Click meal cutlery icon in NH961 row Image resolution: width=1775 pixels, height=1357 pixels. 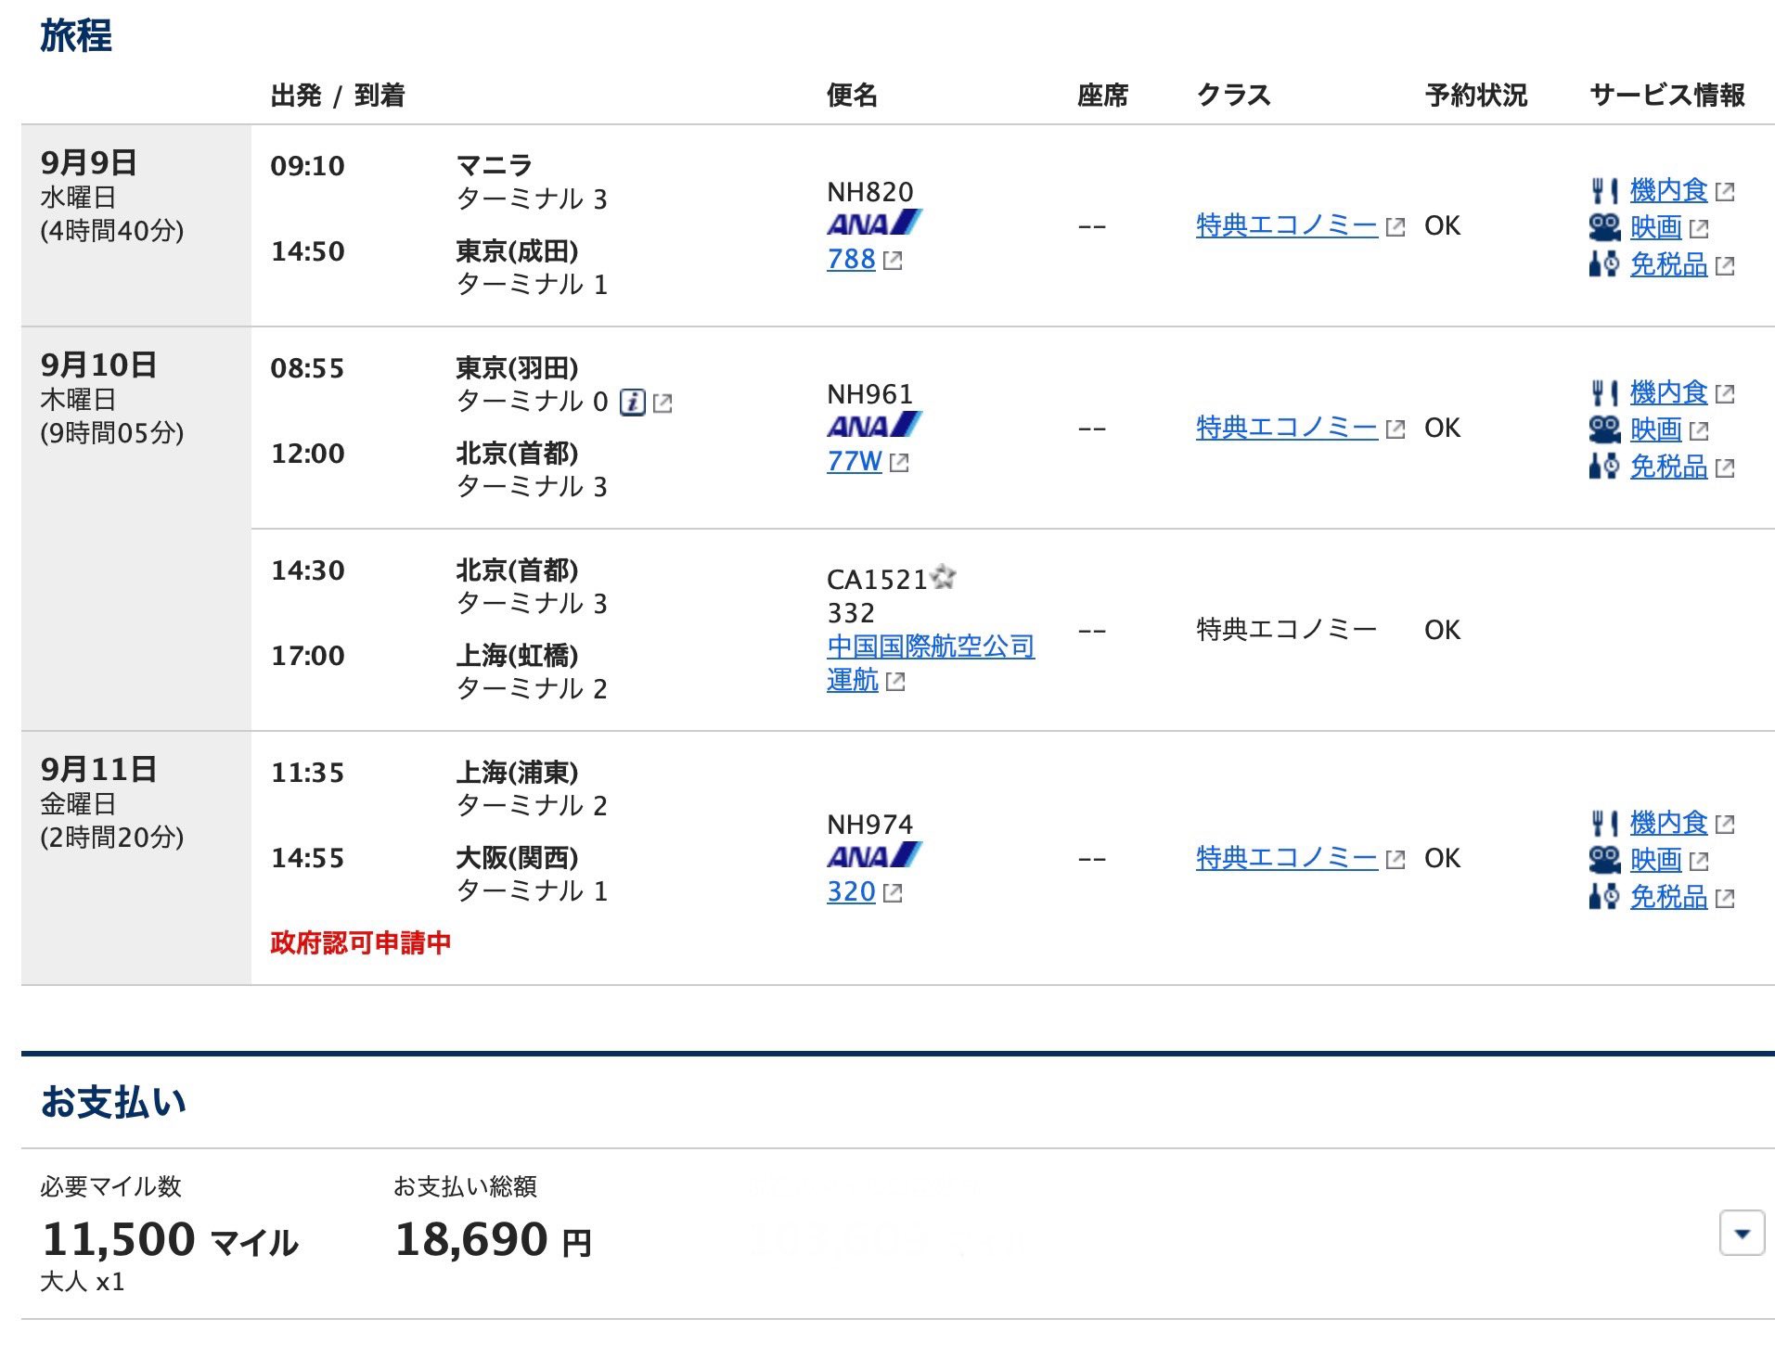(x=1605, y=393)
